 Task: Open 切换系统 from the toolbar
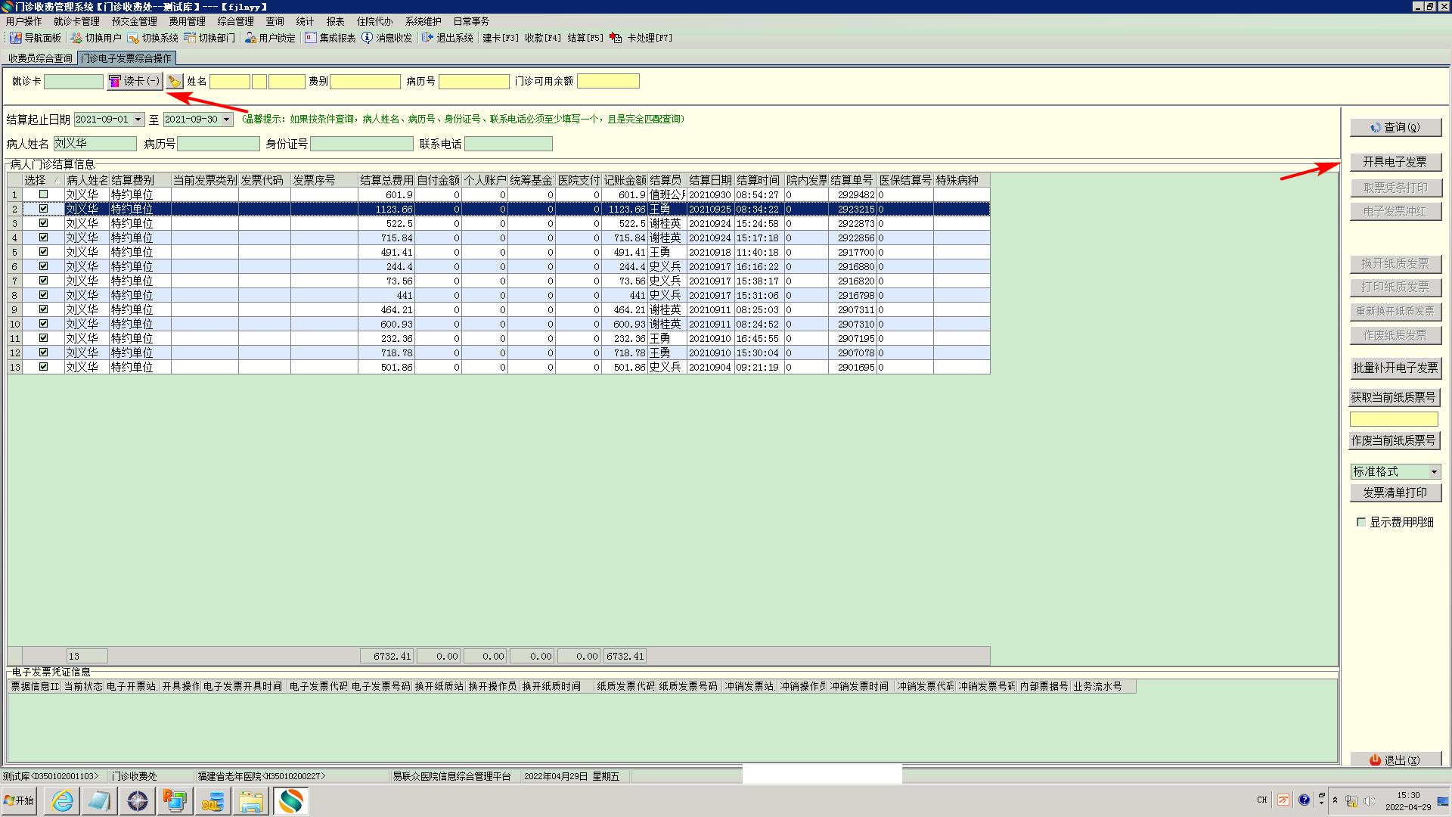133,38
